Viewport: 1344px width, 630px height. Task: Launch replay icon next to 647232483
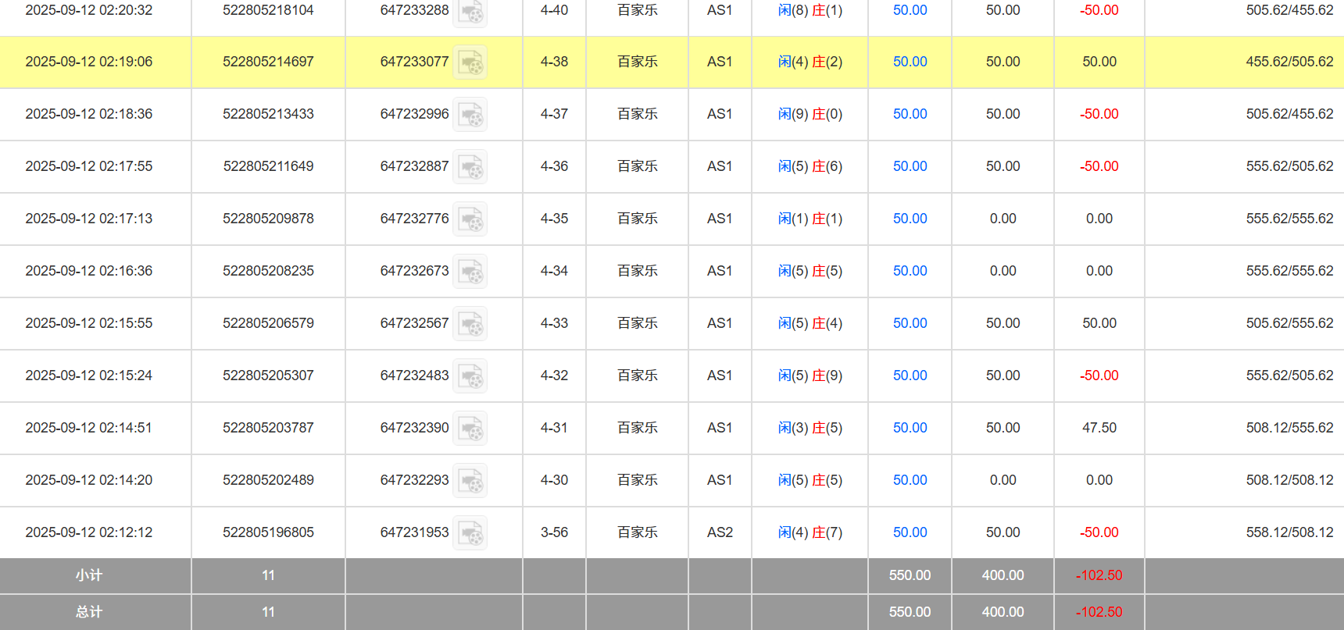tap(470, 376)
